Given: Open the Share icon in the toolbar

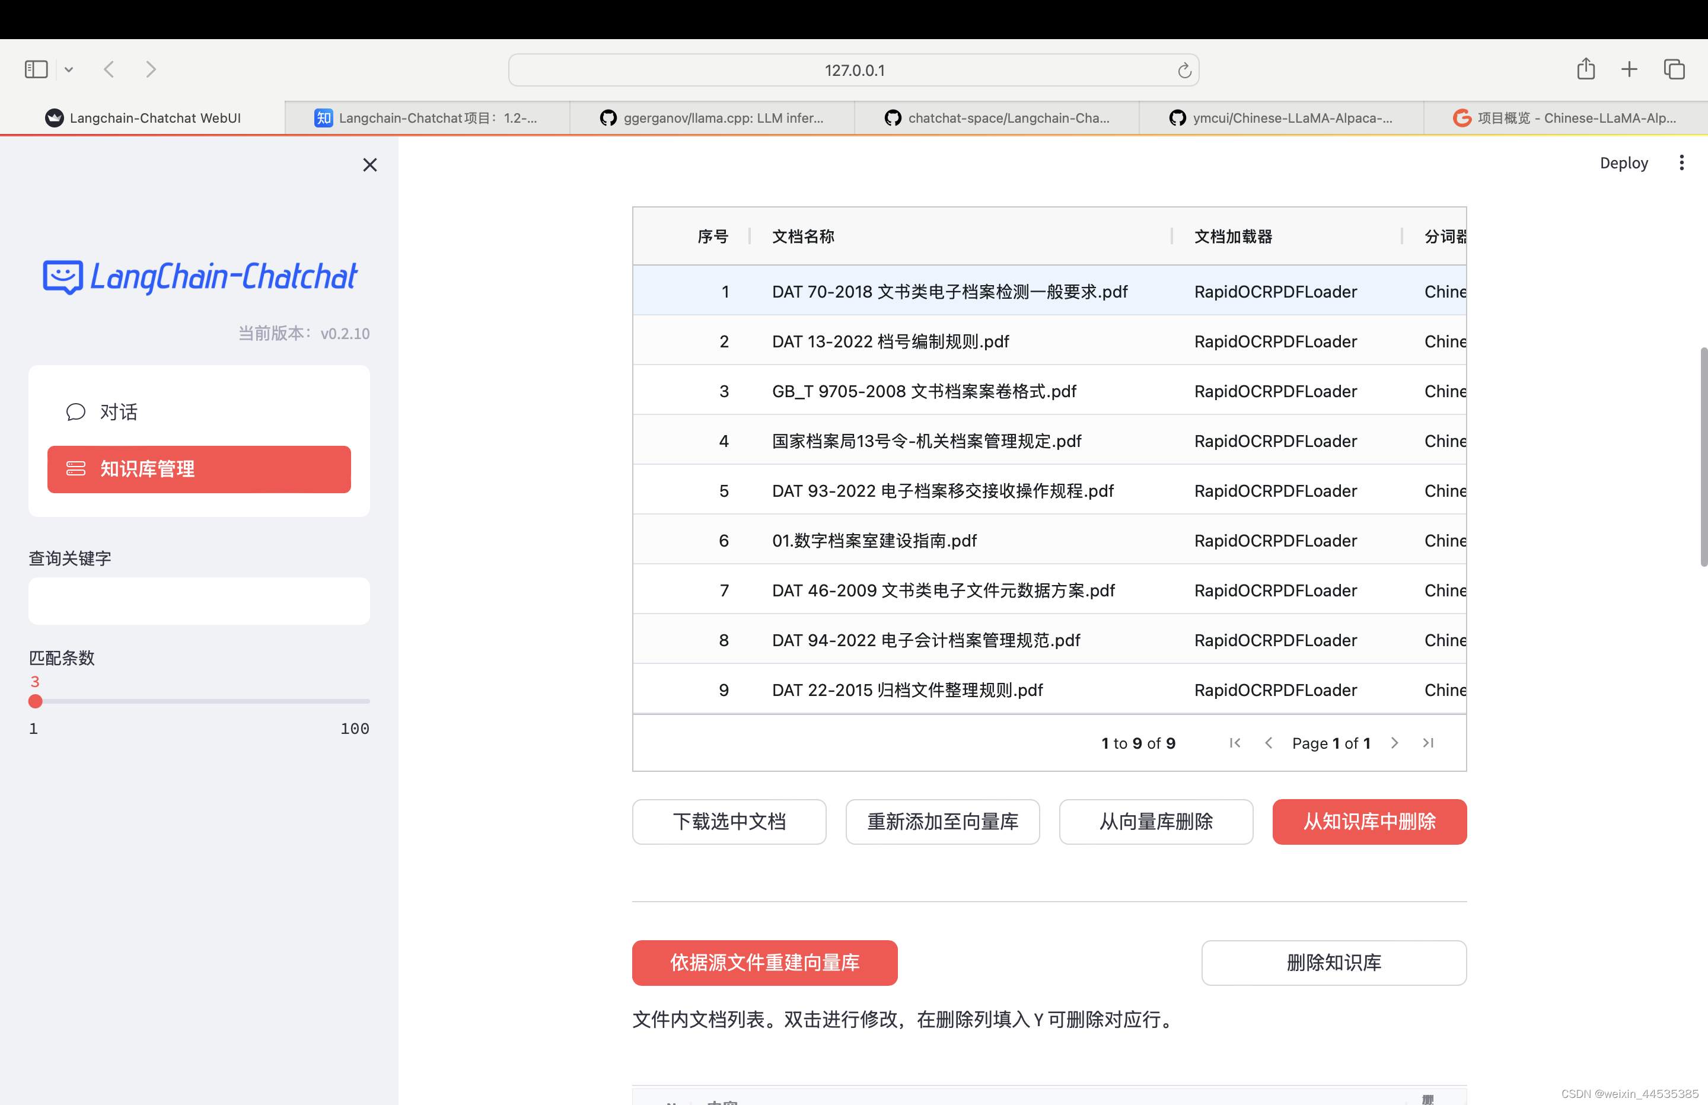Looking at the screenshot, I should click(x=1586, y=69).
